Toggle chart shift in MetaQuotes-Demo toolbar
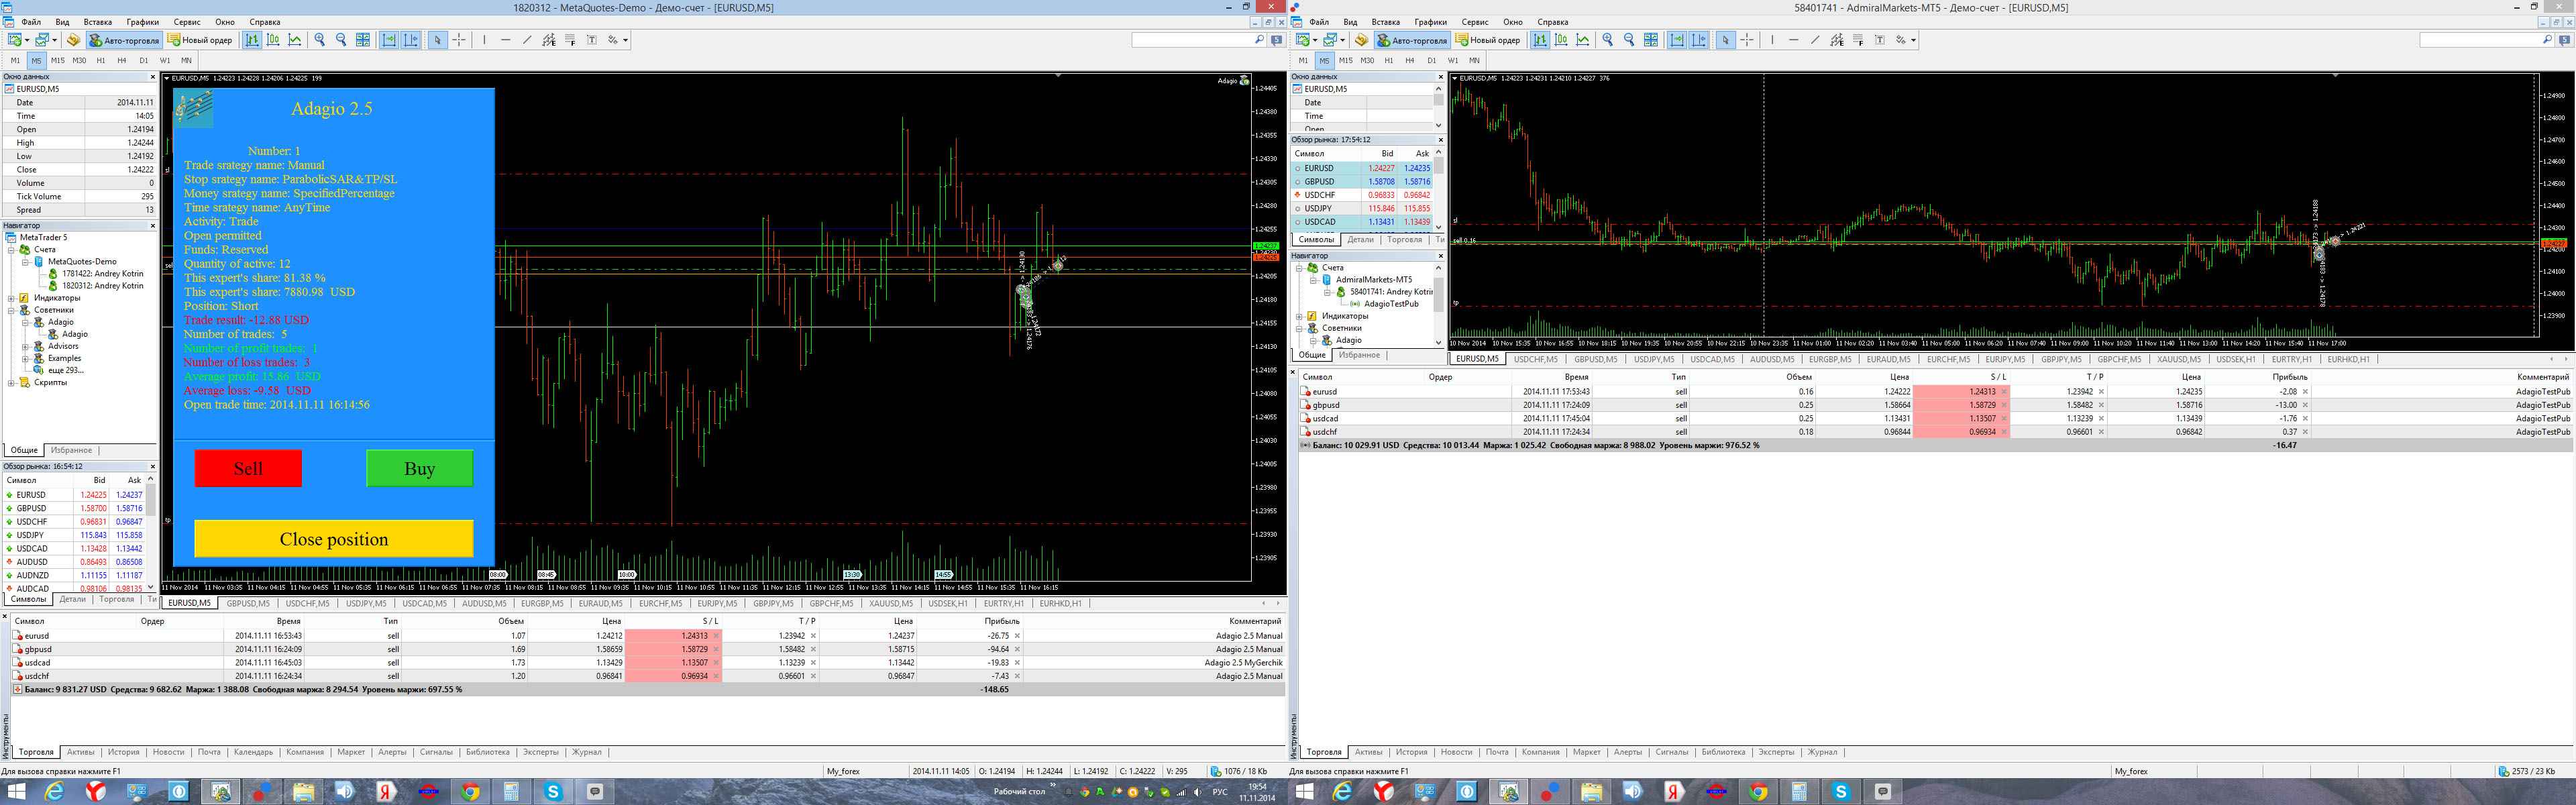This screenshot has width=2576, height=805. (x=411, y=40)
